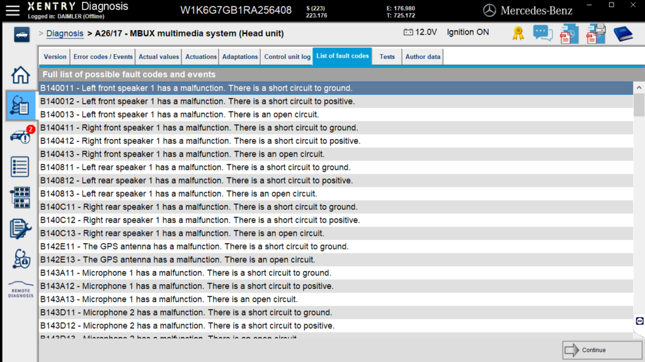Open the blue help book icon
This screenshot has height=362, width=645.
point(623,33)
